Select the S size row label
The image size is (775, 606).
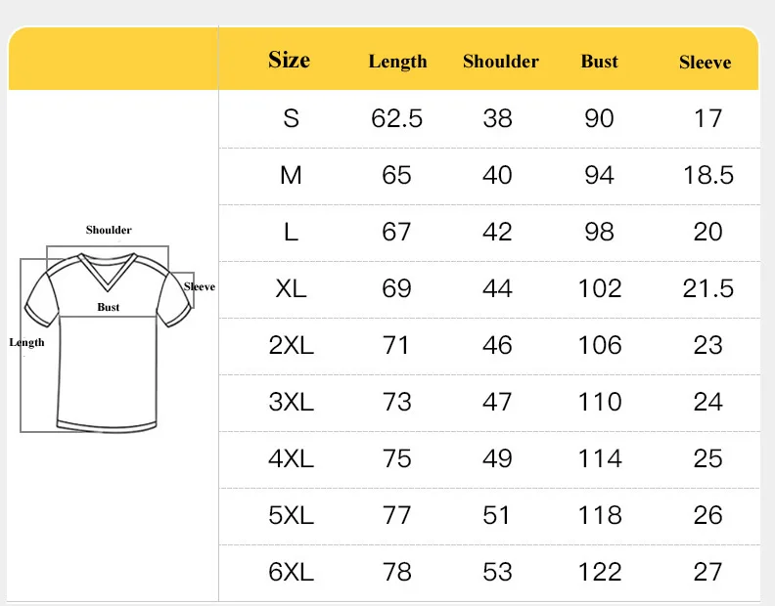click(292, 118)
